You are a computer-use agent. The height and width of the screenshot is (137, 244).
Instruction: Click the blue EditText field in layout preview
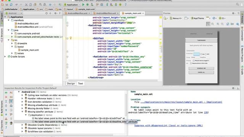[197, 54]
